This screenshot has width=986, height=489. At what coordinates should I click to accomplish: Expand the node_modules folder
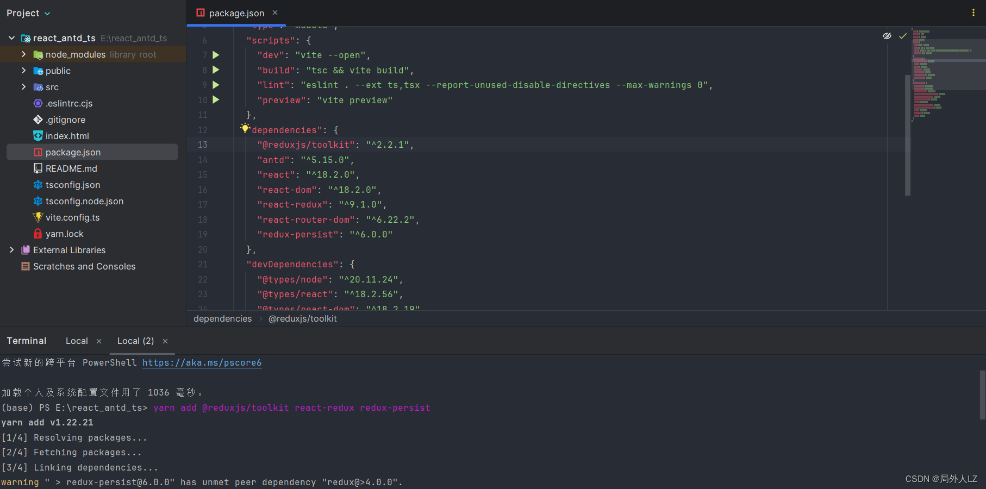pos(23,54)
